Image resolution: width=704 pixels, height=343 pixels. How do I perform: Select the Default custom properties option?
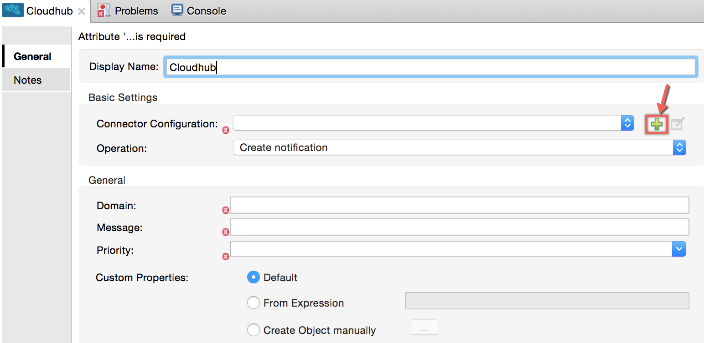(x=253, y=277)
